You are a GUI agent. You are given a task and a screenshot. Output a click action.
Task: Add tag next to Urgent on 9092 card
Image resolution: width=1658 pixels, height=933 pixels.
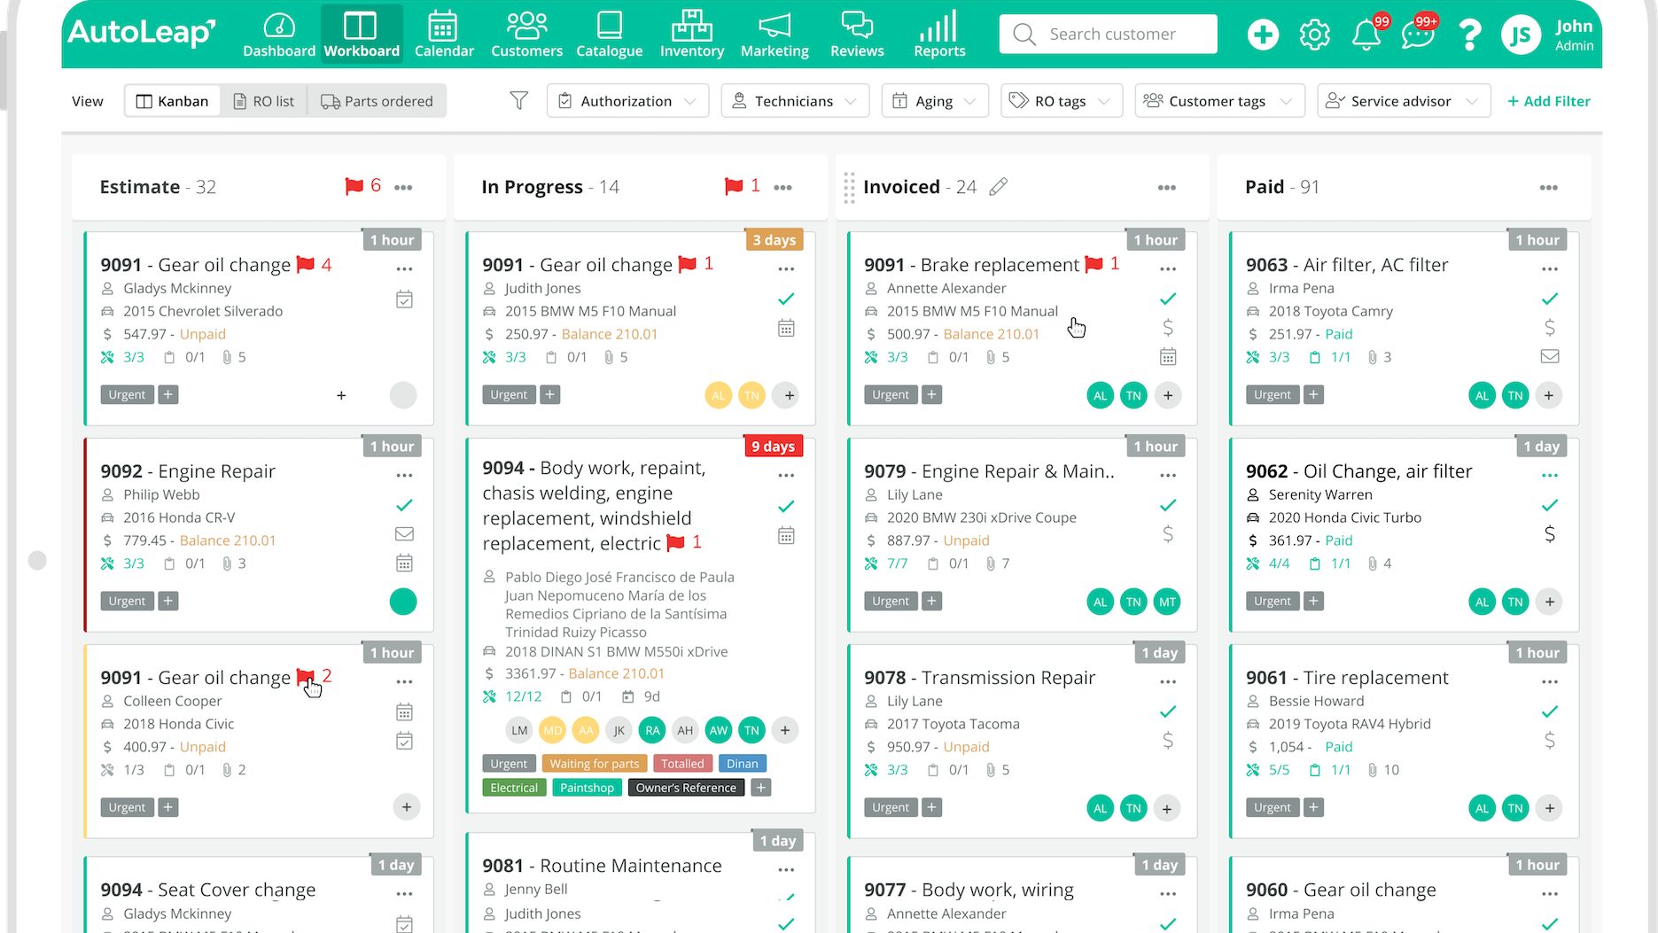tap(168, 601)
